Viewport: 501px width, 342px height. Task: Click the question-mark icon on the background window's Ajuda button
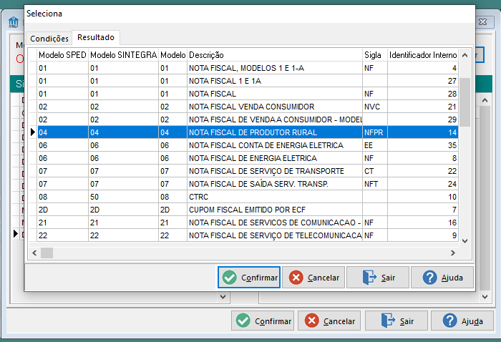pyautogui.click(x=449, y=321)
